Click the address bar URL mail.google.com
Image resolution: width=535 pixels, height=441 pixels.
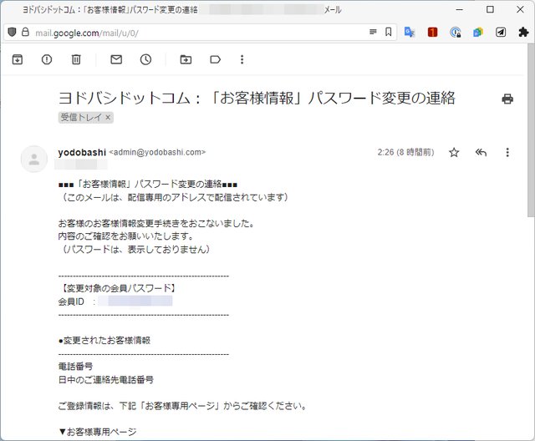tap(87, 33)
